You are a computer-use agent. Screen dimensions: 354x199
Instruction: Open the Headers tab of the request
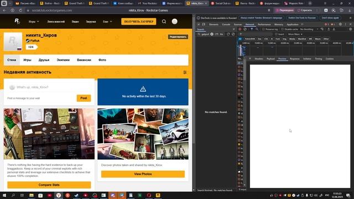pyautogui.click(x=259, y=59)
